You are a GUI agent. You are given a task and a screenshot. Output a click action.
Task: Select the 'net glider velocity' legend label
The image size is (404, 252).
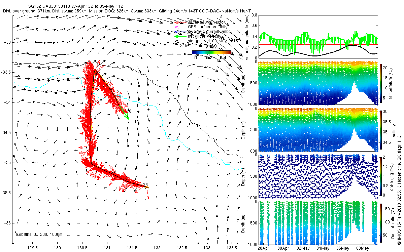(205, 36)
